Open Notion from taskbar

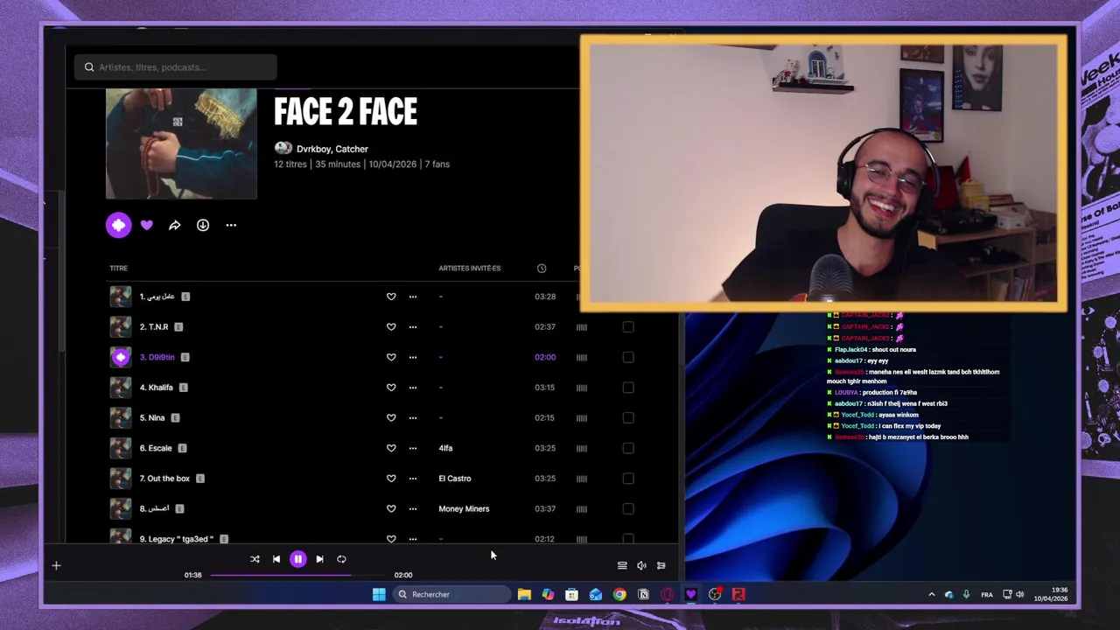643,595
